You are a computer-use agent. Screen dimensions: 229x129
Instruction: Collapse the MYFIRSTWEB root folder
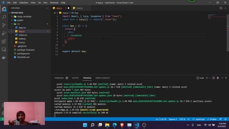(17, 13)
